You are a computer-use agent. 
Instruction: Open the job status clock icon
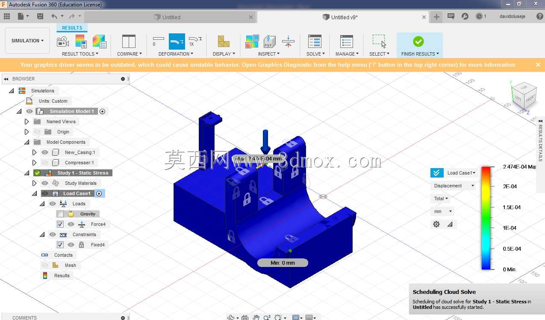tap(479, 16)
